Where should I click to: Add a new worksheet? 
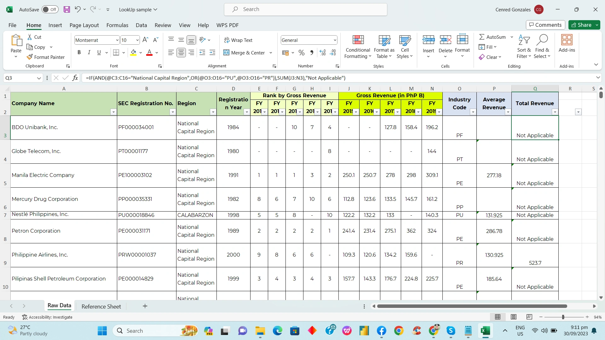(x=145, y=306)
